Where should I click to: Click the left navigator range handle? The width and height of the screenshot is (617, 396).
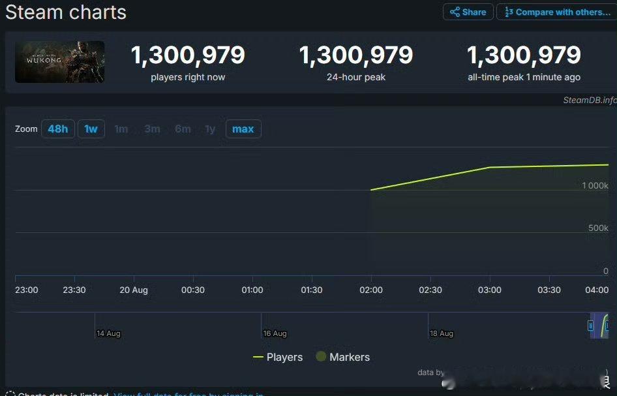tap(591, 326)
